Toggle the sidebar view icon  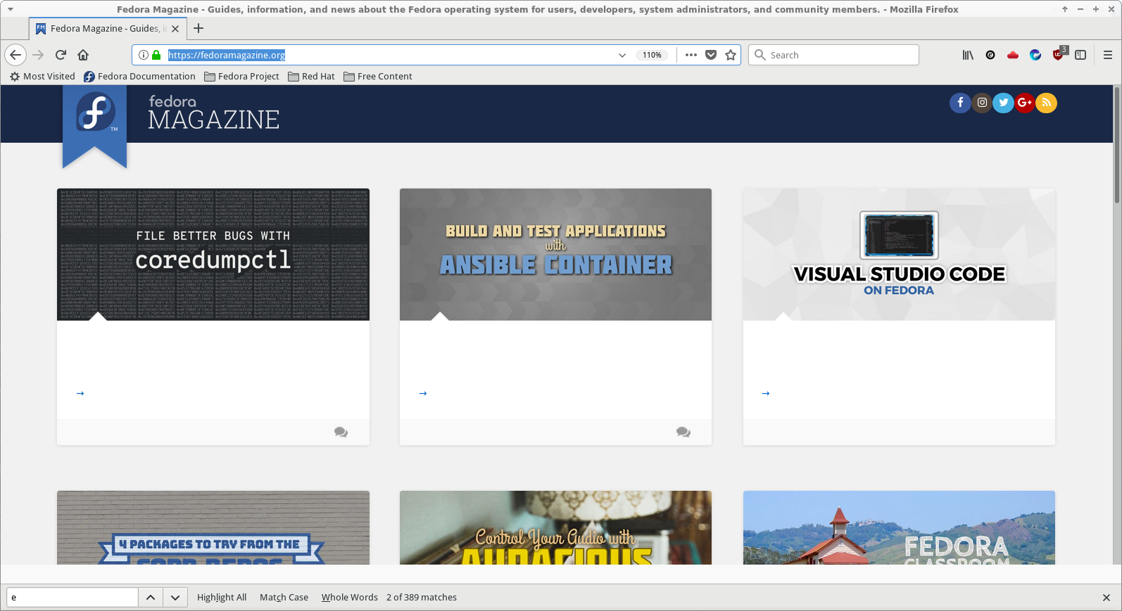[x=1080, y=55]
